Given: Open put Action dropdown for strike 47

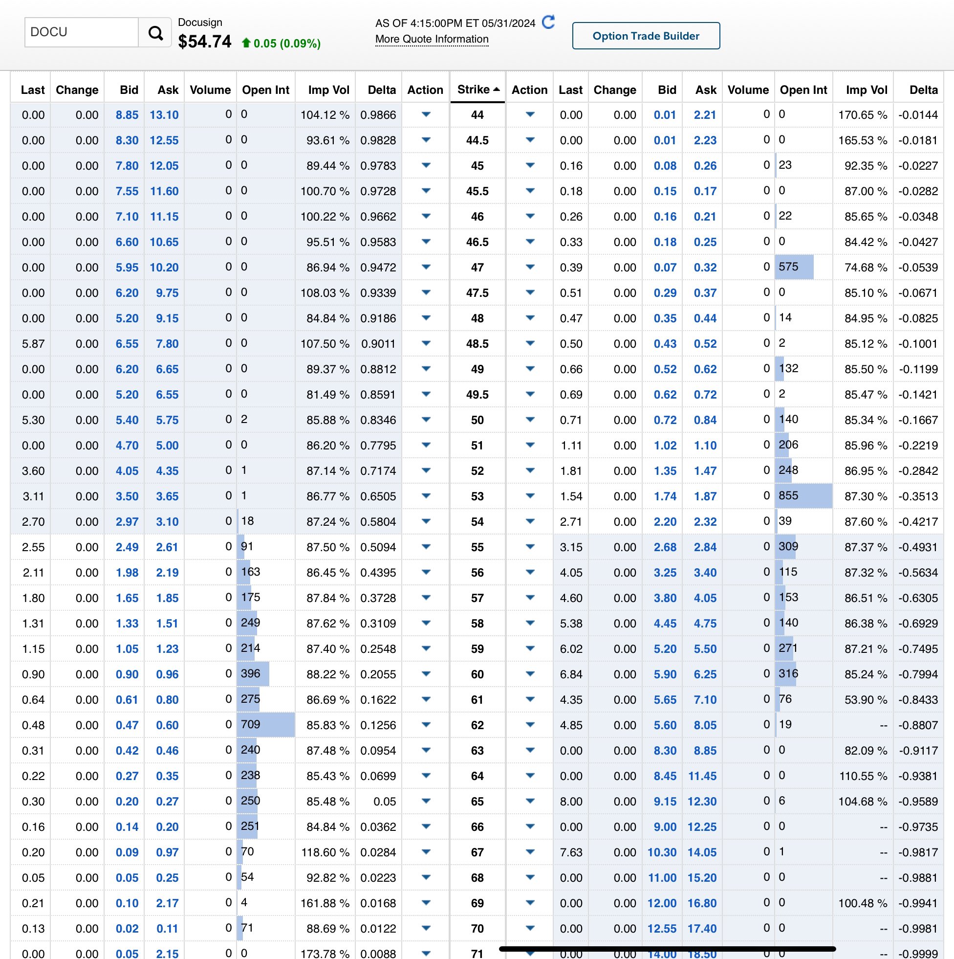Looking at the screenshot, I should click(530, 267).
